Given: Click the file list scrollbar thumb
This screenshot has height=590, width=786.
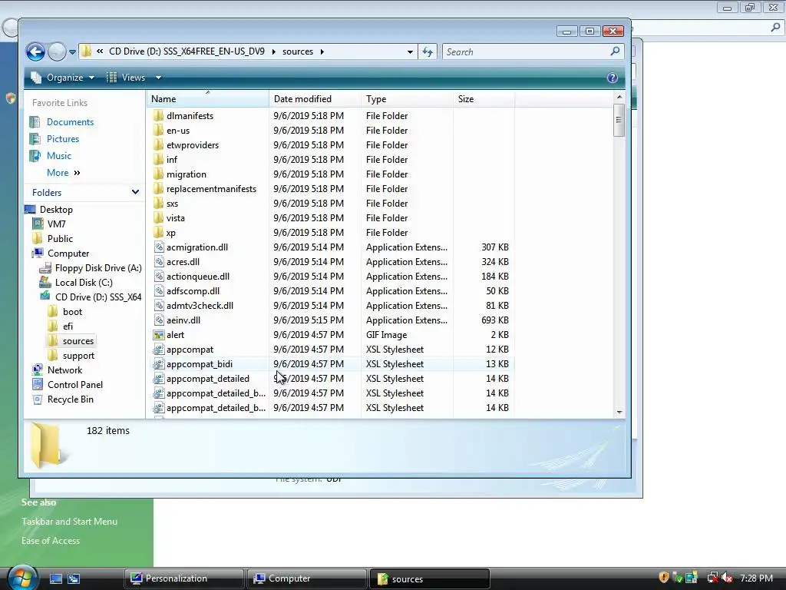Looking at the screenshot, I should tap(619, 120).
